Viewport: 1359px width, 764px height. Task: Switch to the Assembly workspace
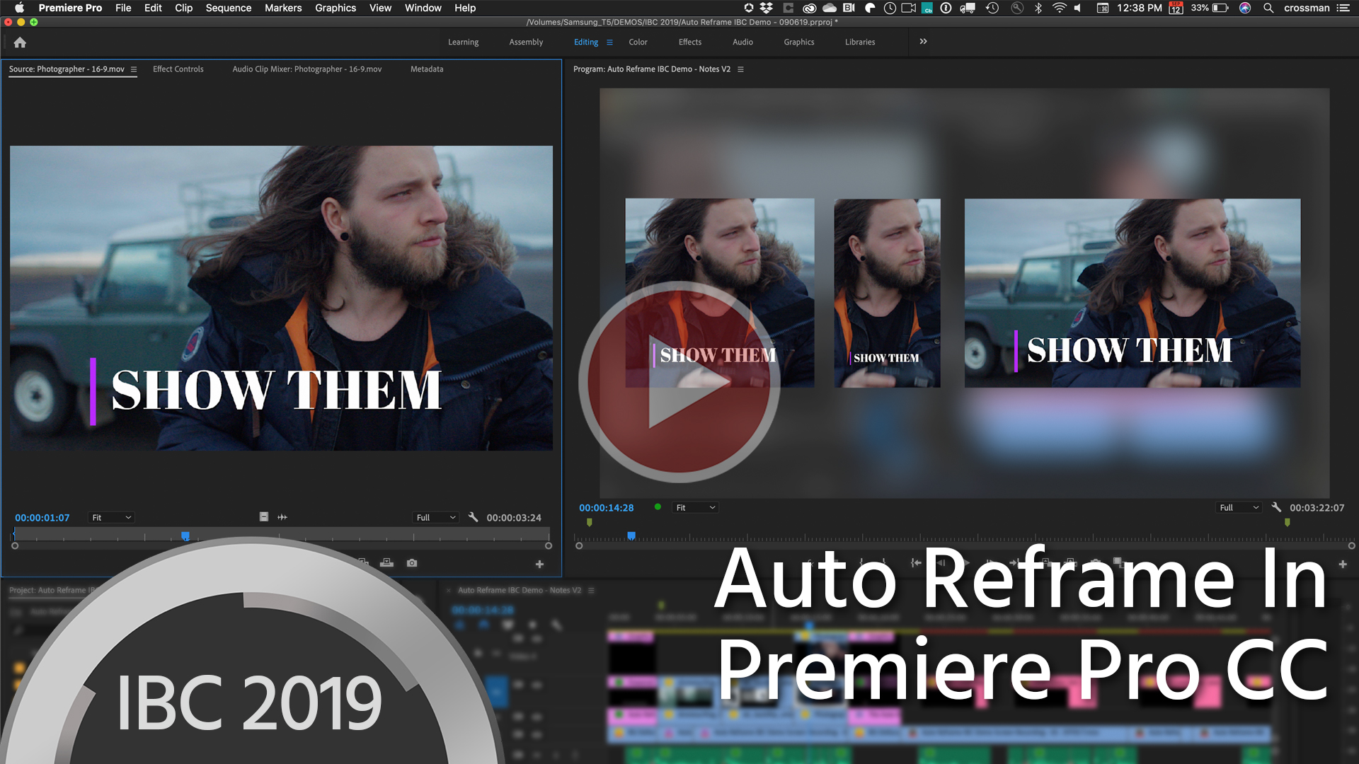point(526,42)
